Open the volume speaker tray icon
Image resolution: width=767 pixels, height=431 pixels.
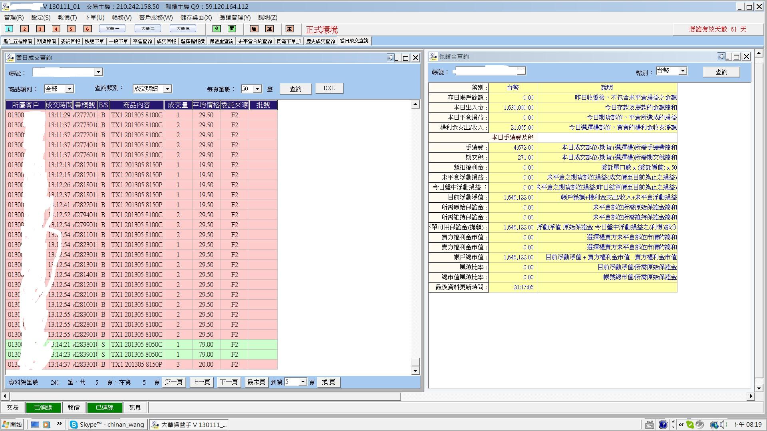click(x=723, y=425)
